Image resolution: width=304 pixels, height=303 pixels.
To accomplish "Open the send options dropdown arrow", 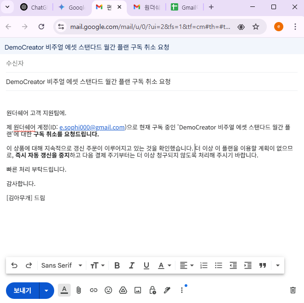I will point(46,291).
